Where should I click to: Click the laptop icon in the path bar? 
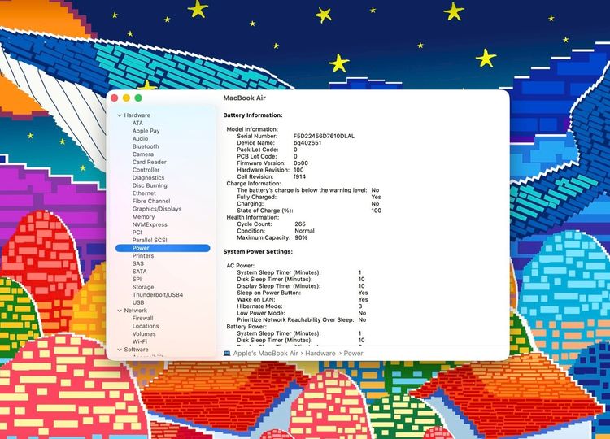coord(227,353)
